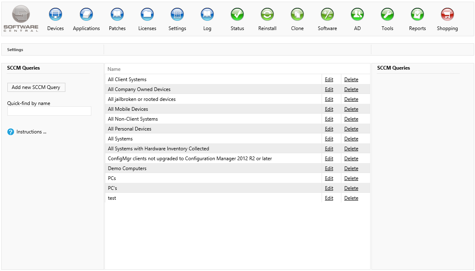The width and height of the screenshot is (475, 271).
Task: Click the green Status icon
Action: pos(237,15)
